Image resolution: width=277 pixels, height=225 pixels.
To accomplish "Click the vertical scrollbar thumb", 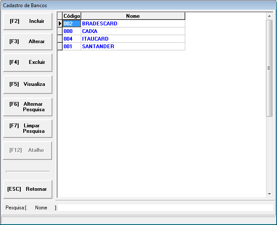I will pos(269,68).
